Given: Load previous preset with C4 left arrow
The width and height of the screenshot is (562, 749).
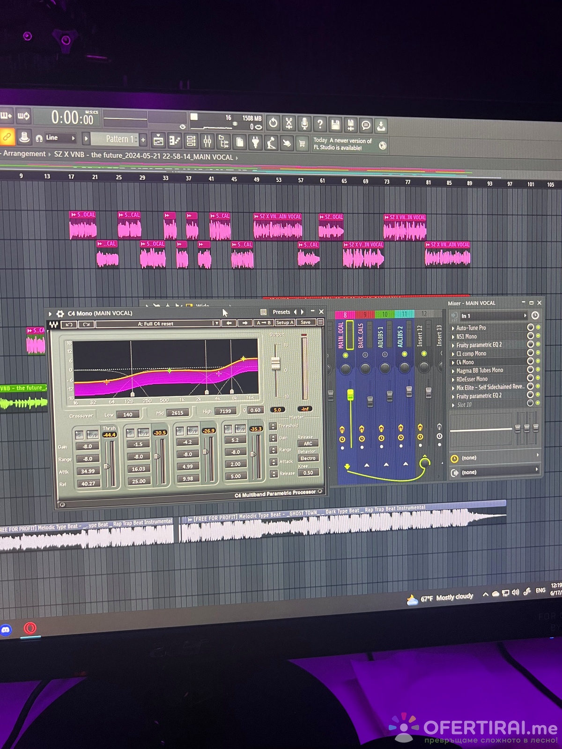Looking at the screenshot, I should tap(229, 323).
